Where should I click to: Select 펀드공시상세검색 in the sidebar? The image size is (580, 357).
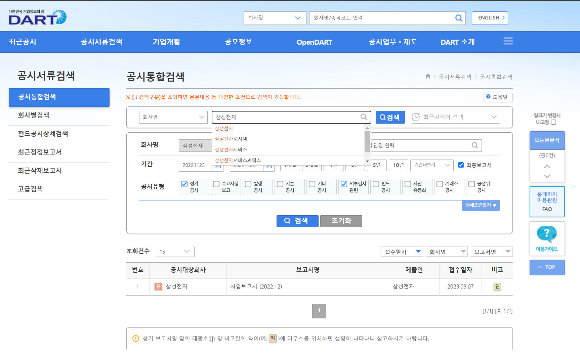point(59,134)
